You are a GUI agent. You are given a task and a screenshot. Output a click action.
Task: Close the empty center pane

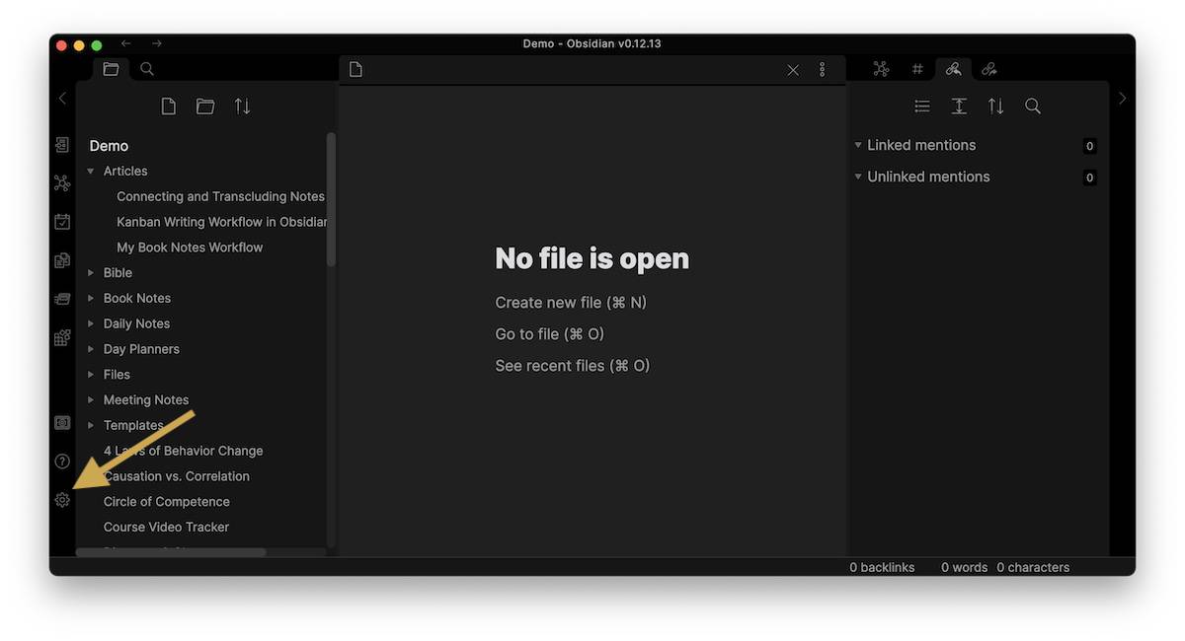tap(793, 70)
